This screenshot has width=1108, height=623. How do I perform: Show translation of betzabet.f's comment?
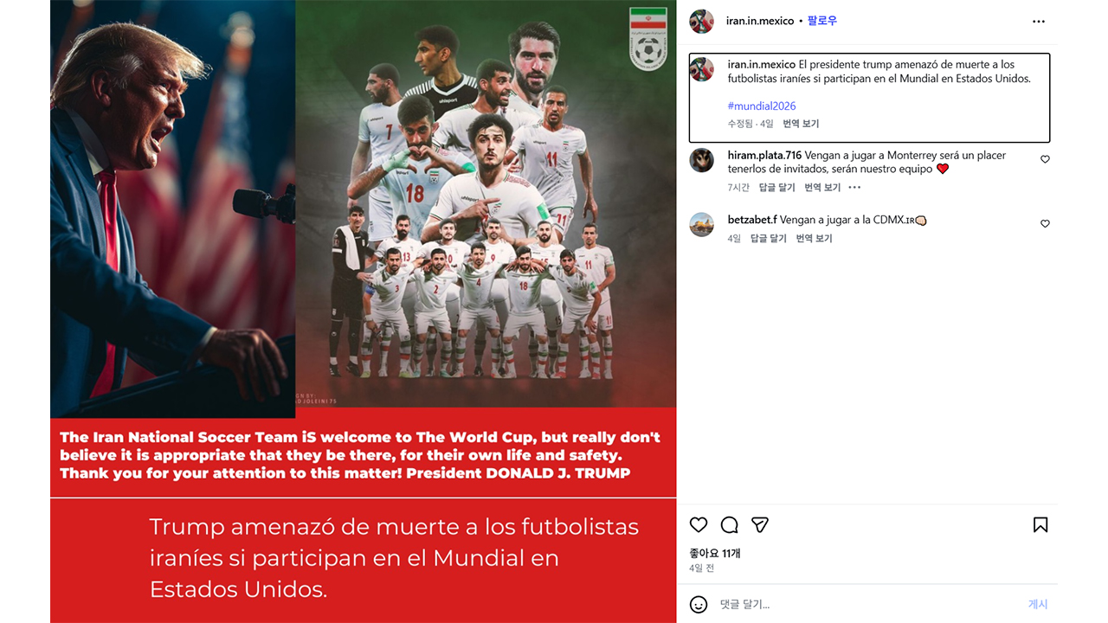[x=814, y=239]
